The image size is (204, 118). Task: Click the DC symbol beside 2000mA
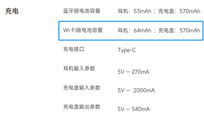128,90
